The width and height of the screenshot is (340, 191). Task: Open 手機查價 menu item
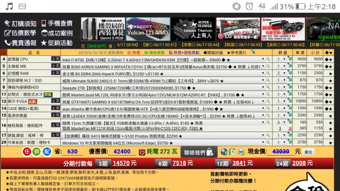(x=57, y=23)
